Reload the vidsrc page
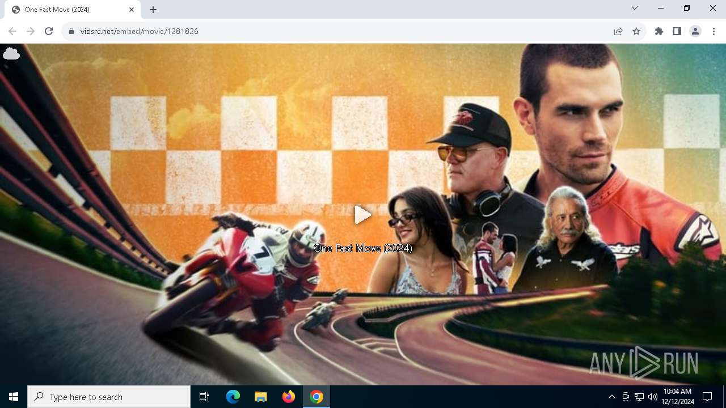The image size is (726, 408). pyautogui.click(x=49, y=31)
